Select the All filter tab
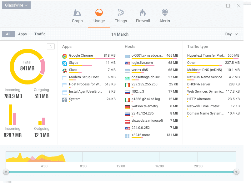 [x=8, y=34]
